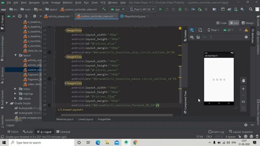Open Microsoft Edge from taskbar
The image size is (260, 146).
98,142
